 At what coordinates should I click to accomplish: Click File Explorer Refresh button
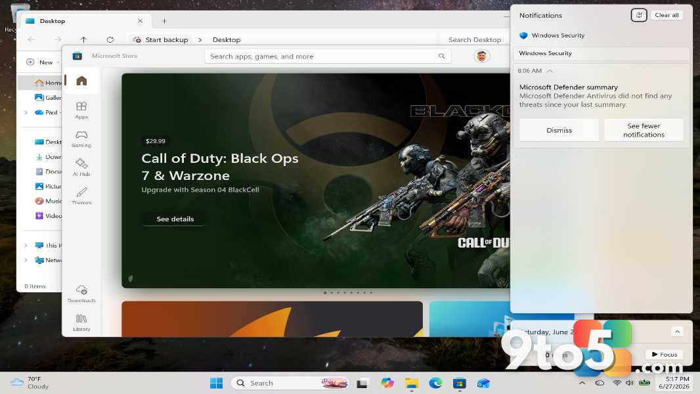click(110, 39)
